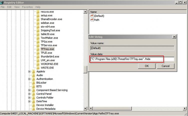The image size is (188, 116).
Task: Click the WORDPAD.EXE folder icon
Action: point(38,64)
